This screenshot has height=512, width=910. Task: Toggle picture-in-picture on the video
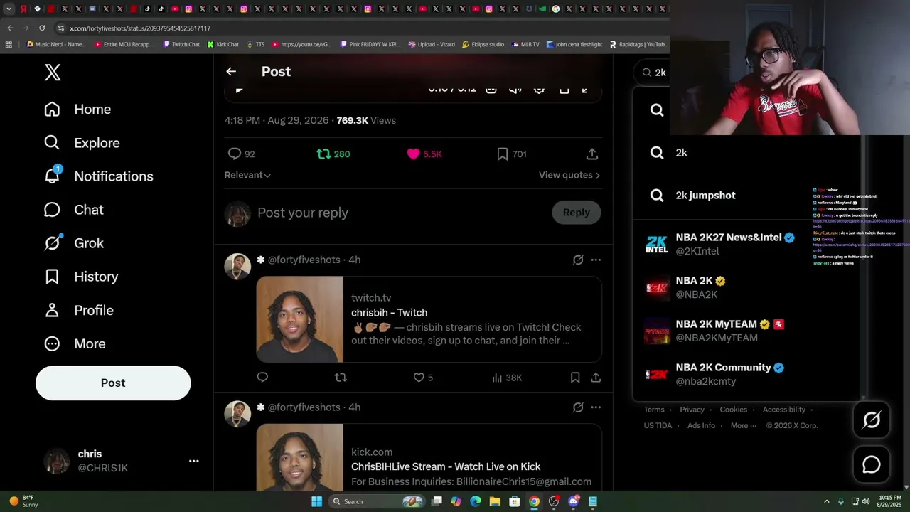(564, 89)
